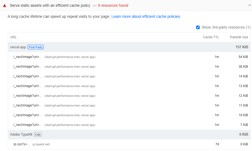Open the _next/image URL with 13 KiB size
Viewport: 252px width, 151px height.
[x=28, y=86]
